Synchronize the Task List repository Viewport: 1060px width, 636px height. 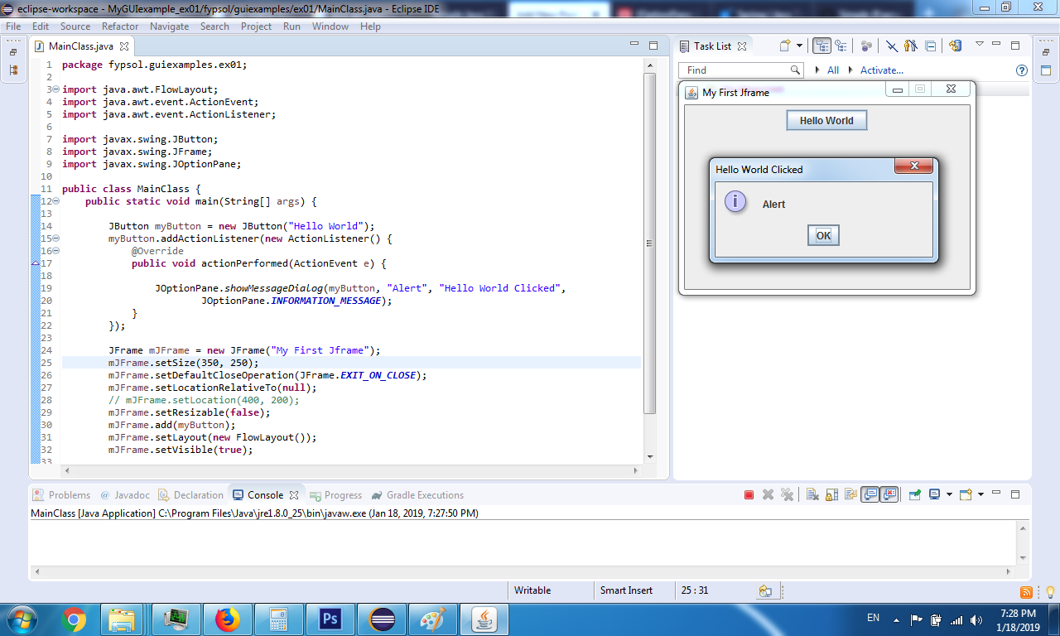955,46
